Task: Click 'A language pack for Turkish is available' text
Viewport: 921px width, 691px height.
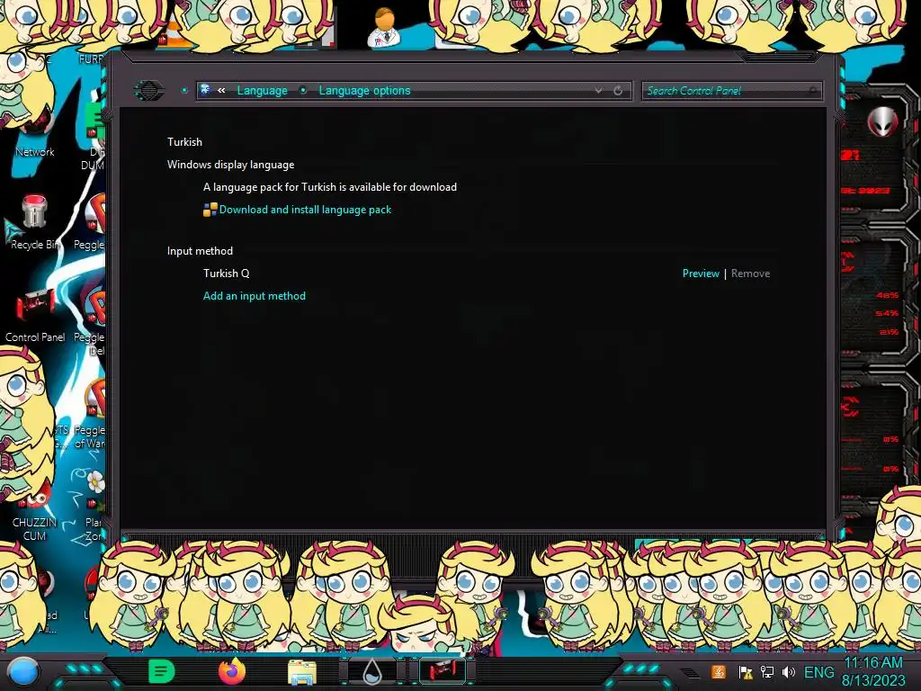Action: pyautogui.click(x=329, y=187)
